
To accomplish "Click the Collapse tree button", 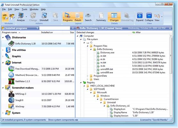I will (x=149, y=17).
